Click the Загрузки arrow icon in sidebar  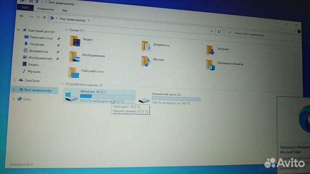click(x=26, y=43)
